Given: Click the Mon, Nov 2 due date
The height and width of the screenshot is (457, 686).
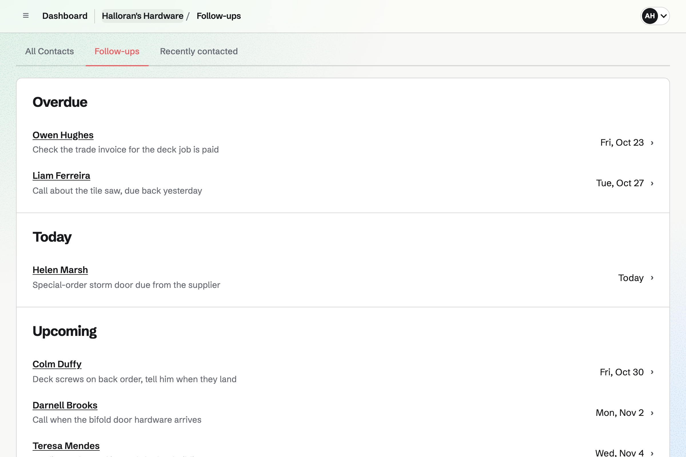Looking at the screenshot, I should click(x=619, y=413).
